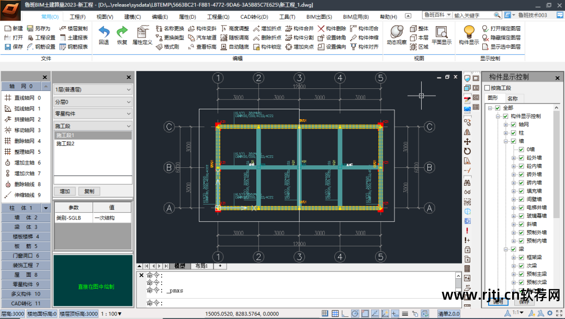Click the 回退 undo arrow icon
The height and width of the screenshot is (319, 565).
(x=104, y=32)
